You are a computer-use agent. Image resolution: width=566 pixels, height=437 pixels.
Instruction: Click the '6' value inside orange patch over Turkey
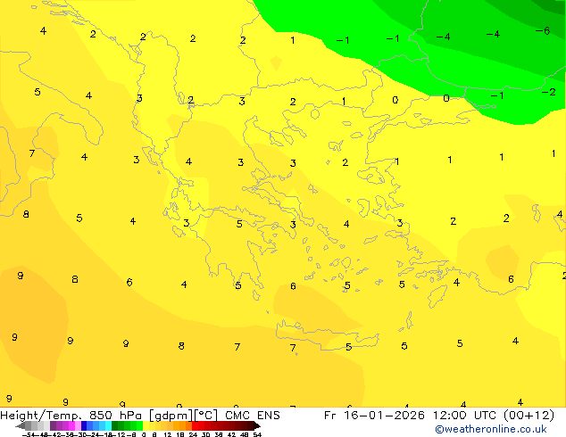pos(511,279)
